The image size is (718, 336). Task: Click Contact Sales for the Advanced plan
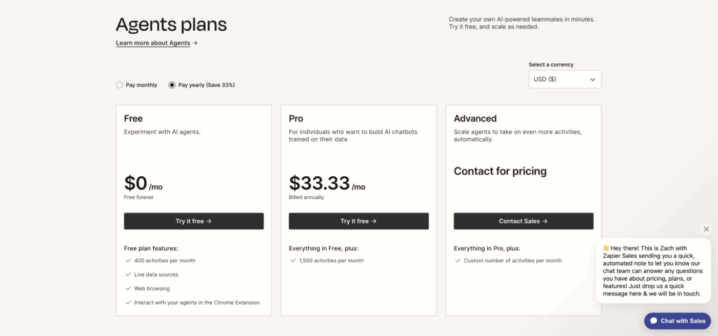coord(523,221)
